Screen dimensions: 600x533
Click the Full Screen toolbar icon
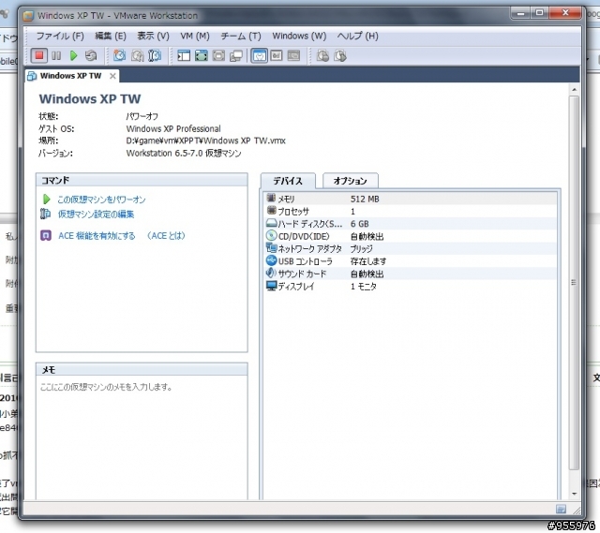coord(202,56)
